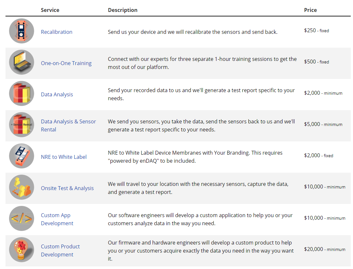Open the One-on-One Training link
353x269 pixels.
point(66,63)
